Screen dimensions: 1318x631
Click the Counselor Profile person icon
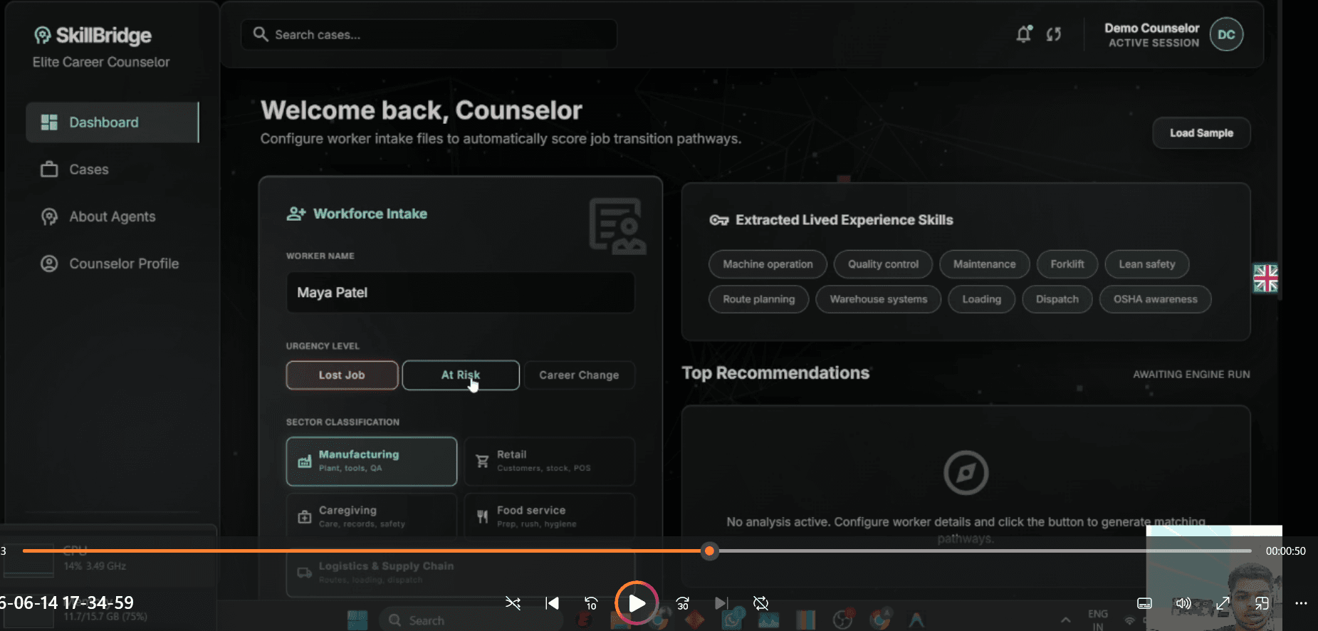point(49,264)
